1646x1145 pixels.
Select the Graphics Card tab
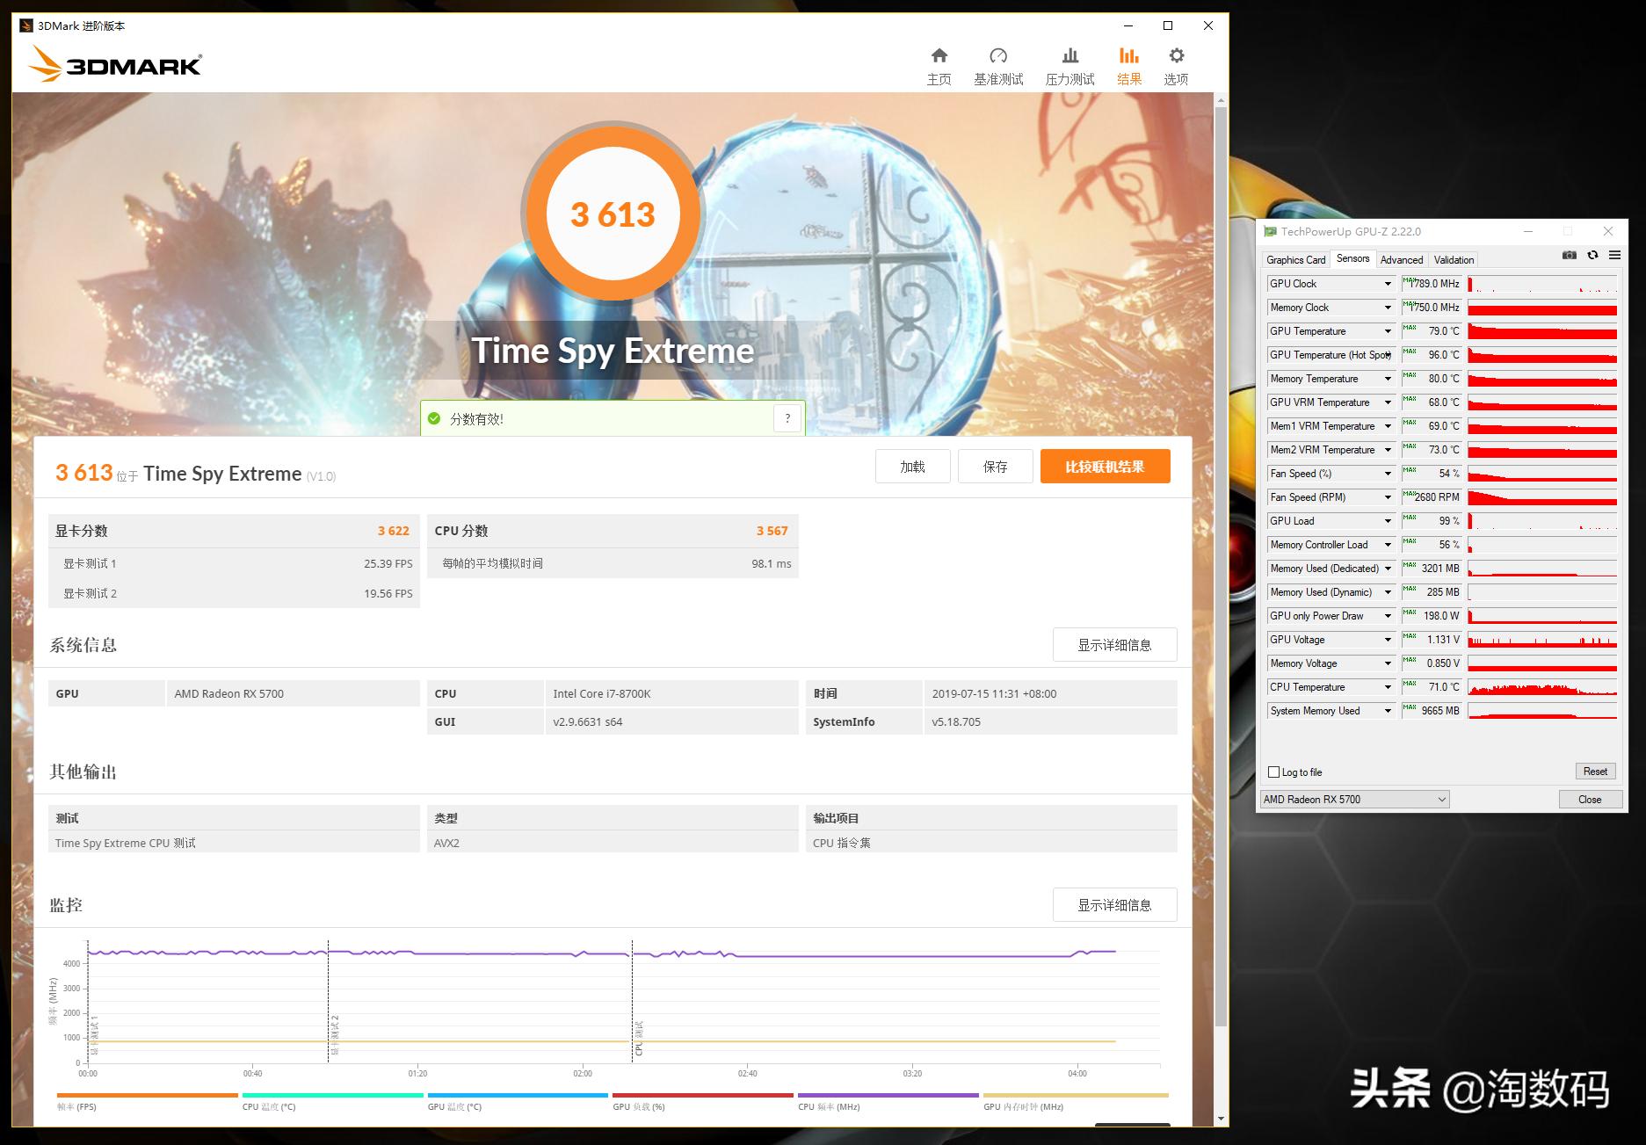click(1294, 259)
